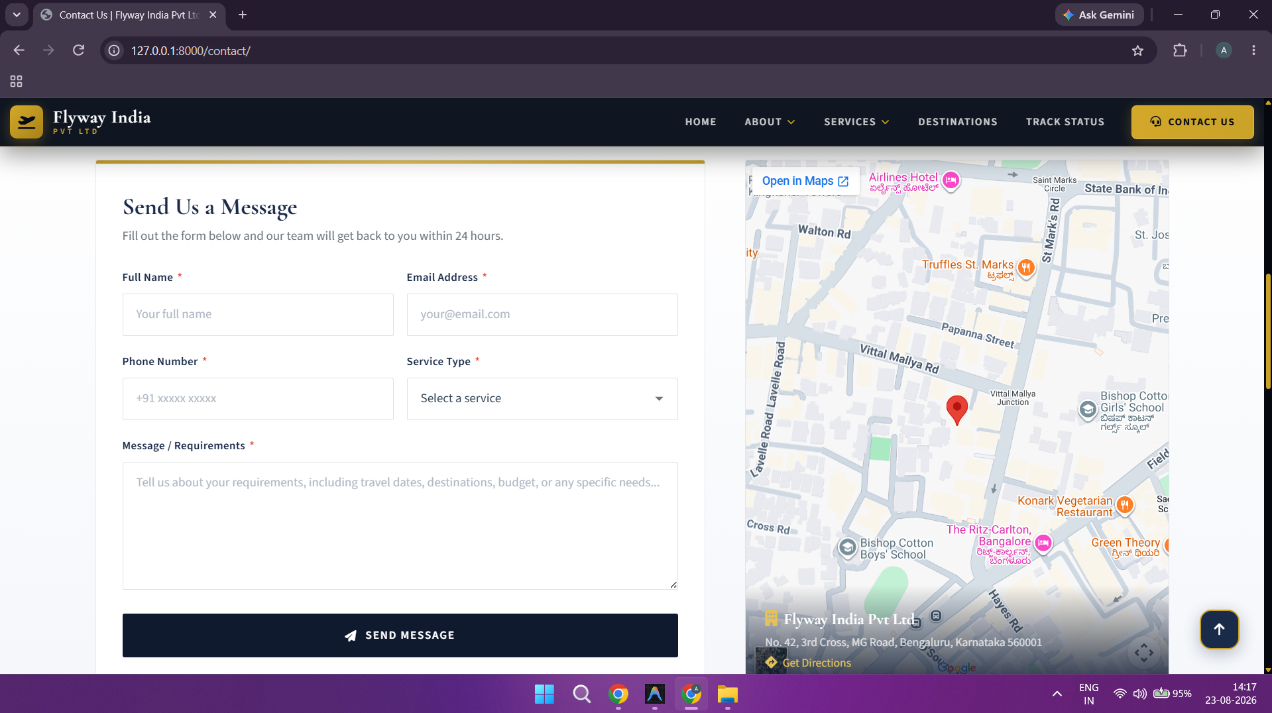
Task: Click the gold Contact Us button
Action: tap(1192, 122)
